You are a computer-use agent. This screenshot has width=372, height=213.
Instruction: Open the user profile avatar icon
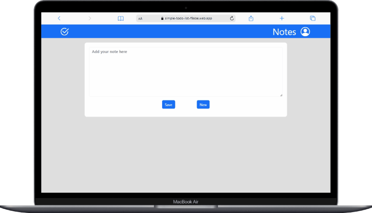pyautogui.click(x=305, y=31)
